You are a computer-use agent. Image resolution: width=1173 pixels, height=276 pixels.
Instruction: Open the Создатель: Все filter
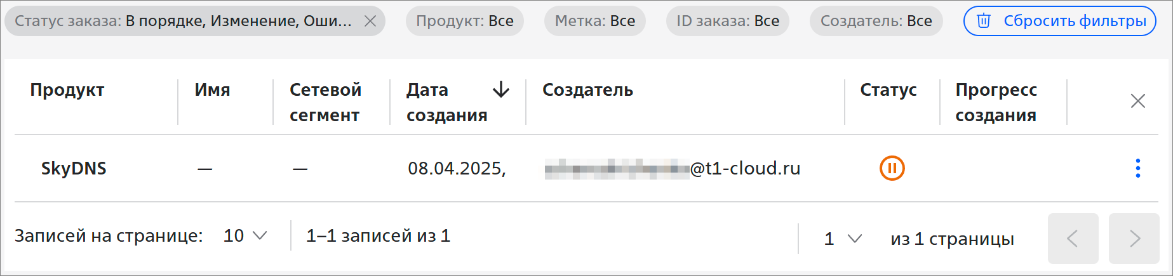point(876,21)
